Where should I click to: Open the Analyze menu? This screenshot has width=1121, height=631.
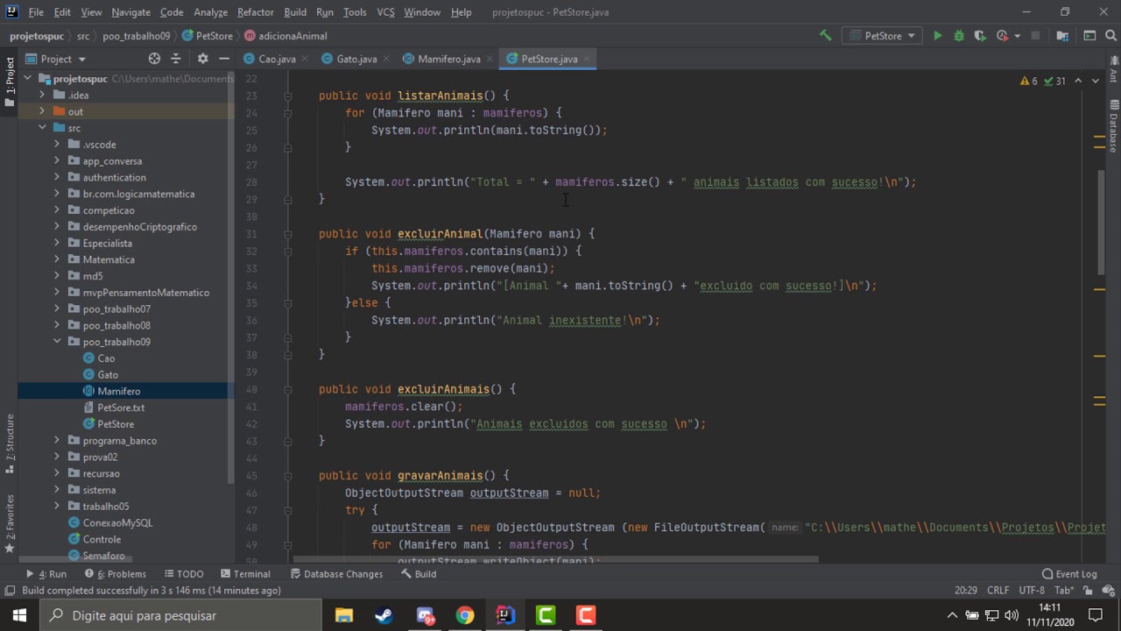pyautogui.click(x=210, y=12)
